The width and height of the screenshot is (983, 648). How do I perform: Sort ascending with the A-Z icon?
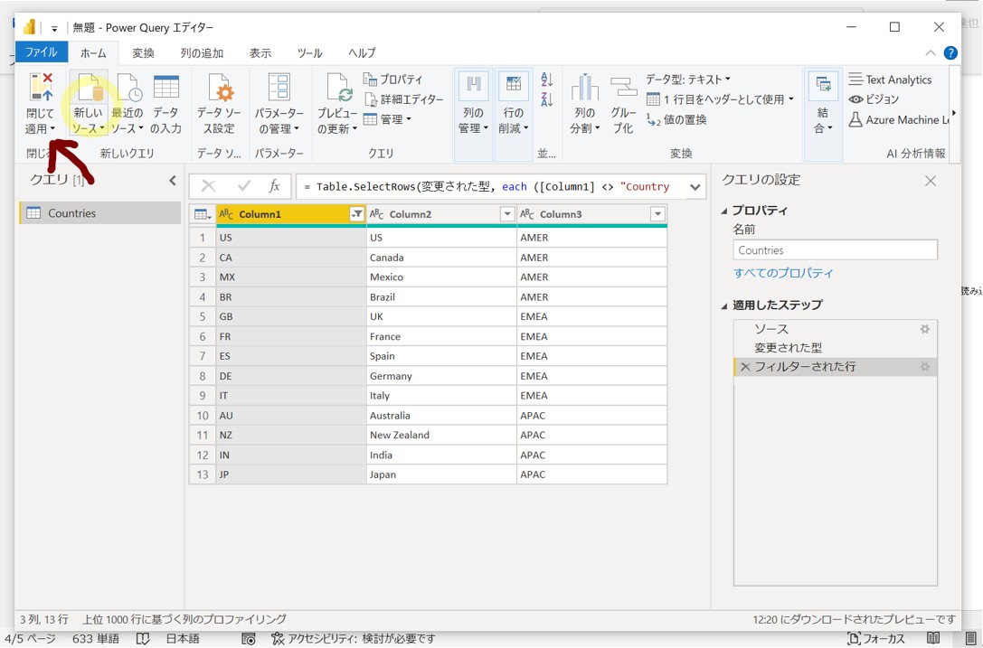(x=547, y=79)
